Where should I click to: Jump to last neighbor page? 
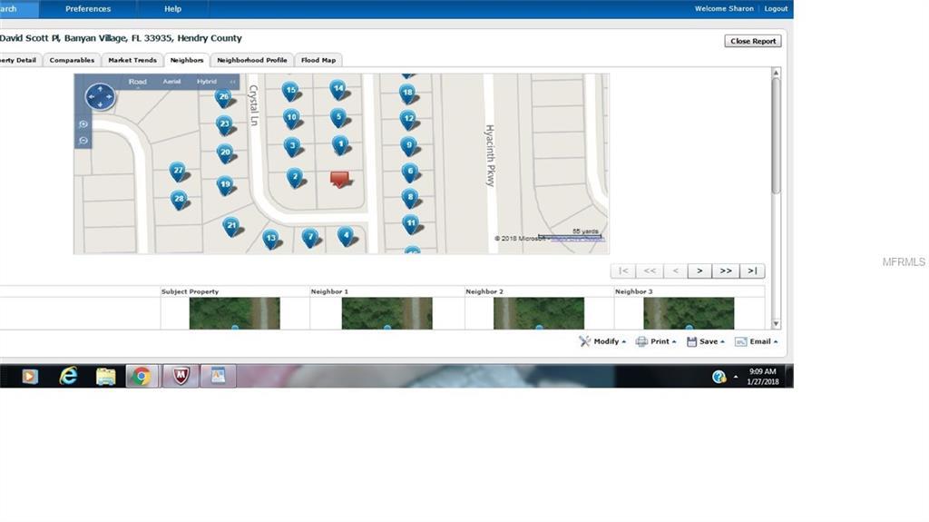pyautogui.click(x=752, y=271)
